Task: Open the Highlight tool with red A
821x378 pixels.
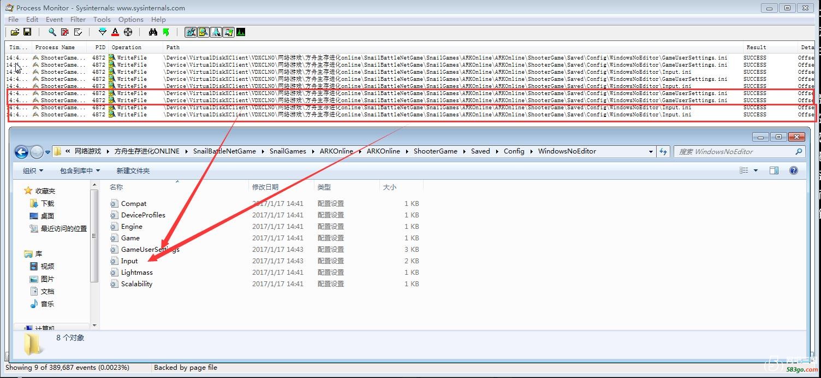Action: tap(115, 32)
